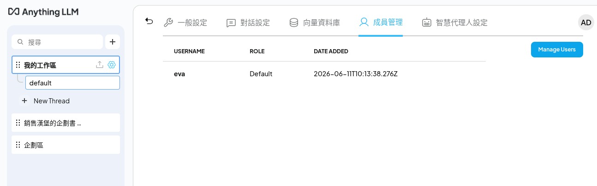The height and width of the screenshot is (186, 597).
Task: Open settings gear for 我的工作區
Action: (x=111, y=65)
